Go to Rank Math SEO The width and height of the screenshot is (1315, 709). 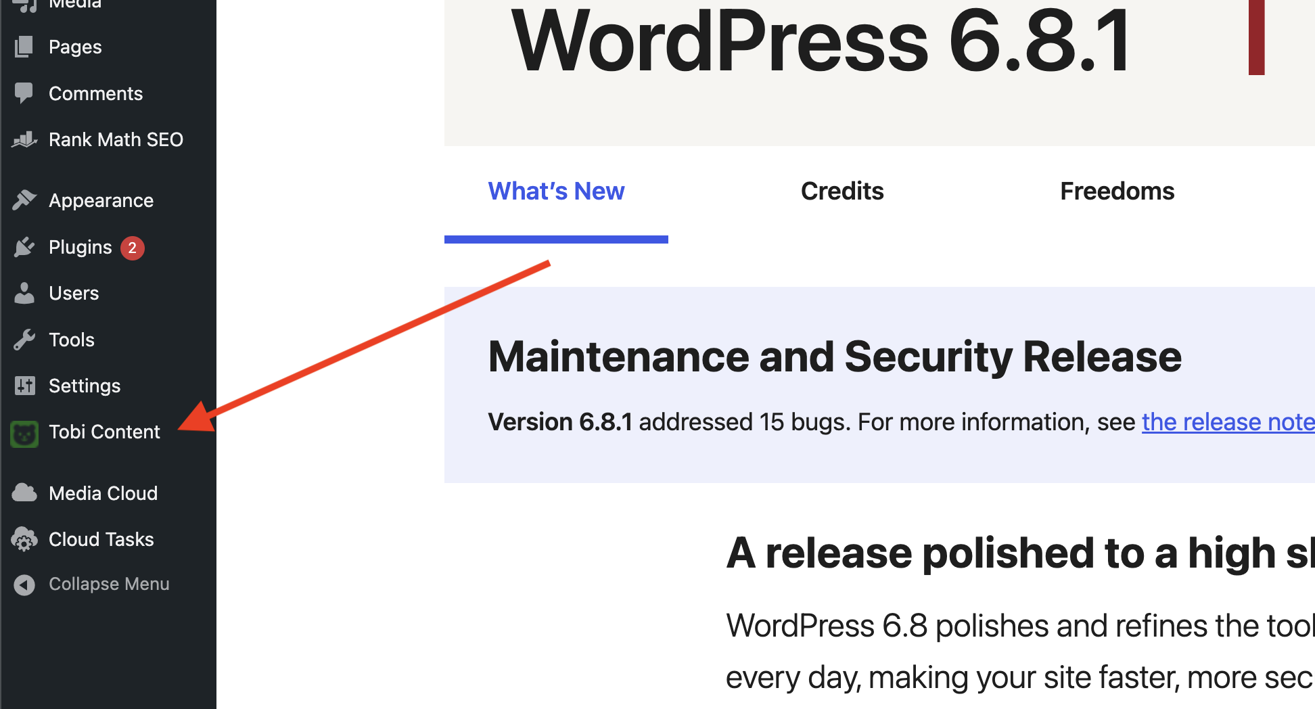[x=116, y=139]
